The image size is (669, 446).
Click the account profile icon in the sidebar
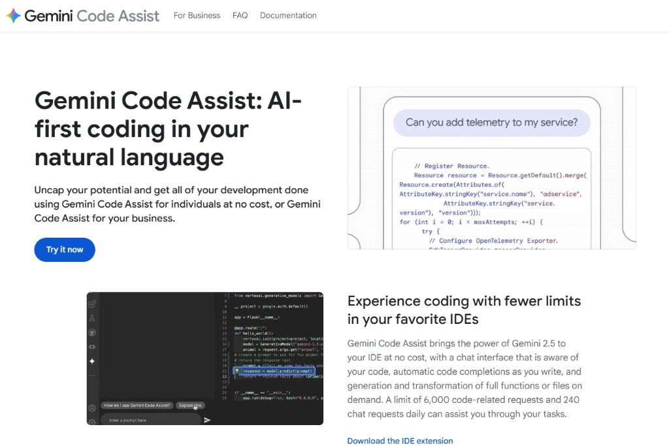[x=92, y=407]
